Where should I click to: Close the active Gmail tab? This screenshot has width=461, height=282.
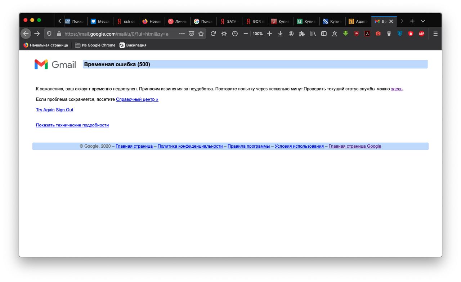tap(391, 21)
